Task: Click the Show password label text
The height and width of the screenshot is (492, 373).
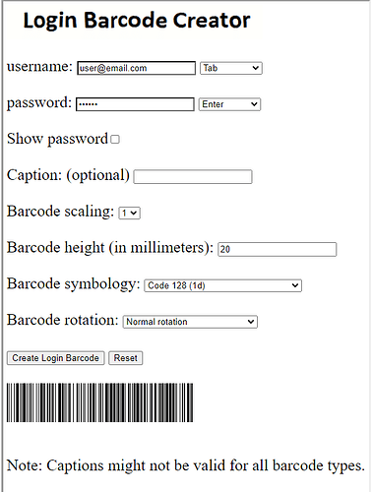Action: (x=57, y=139)
